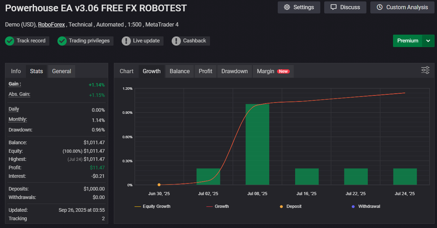
Task: Click the Custom Analysis clock icon
Action: tap(380, 7)
